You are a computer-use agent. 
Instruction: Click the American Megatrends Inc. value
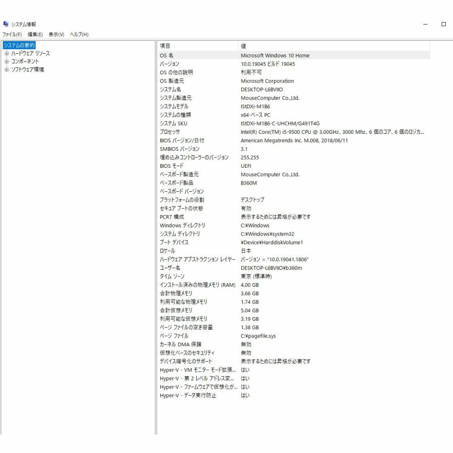pyautogui.click(x=294, y=141)
